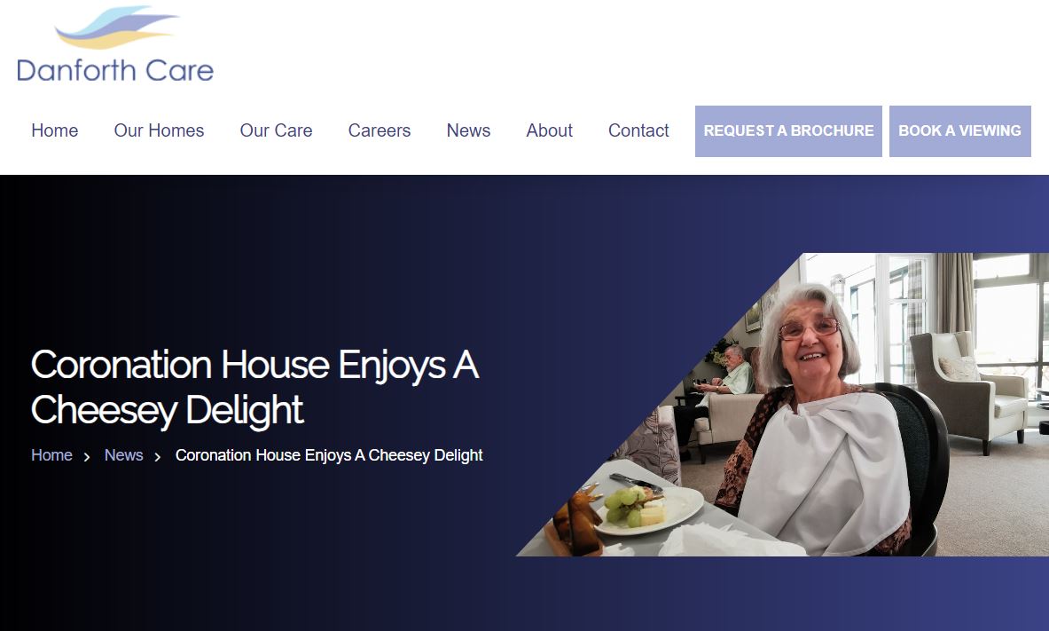Go to the Careers page
1049x631 pixels.
(380, 130)
